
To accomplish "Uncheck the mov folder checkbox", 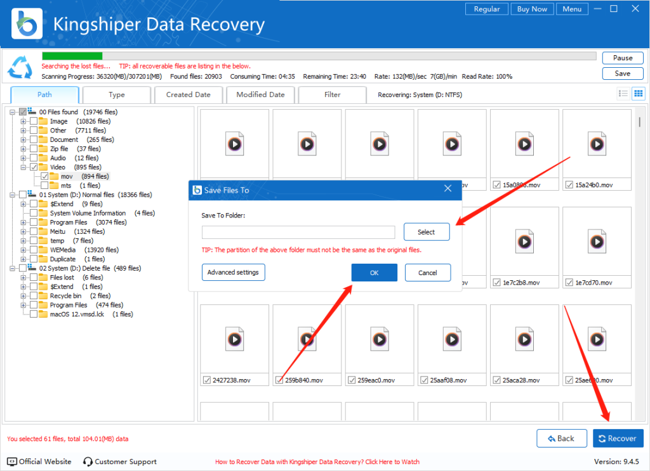I will pyautogui.click(x=44, y=176).
